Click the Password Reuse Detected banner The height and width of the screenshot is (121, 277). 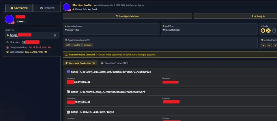click(x=170, y=55)
